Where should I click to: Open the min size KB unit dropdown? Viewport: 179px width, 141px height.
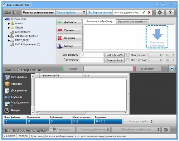[170, 55]
